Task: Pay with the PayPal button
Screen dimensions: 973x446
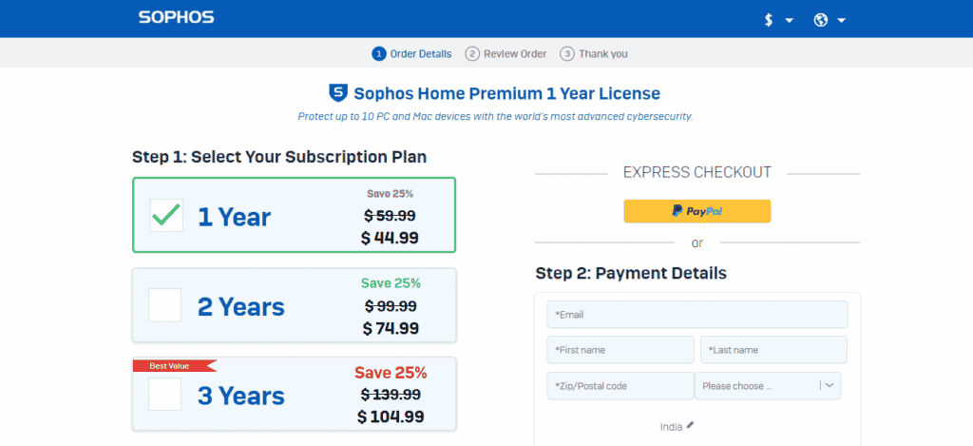Action: click(696, 211)
